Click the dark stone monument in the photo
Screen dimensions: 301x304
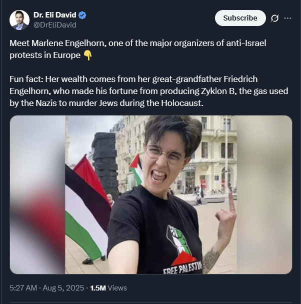click(x=104, y=163)
